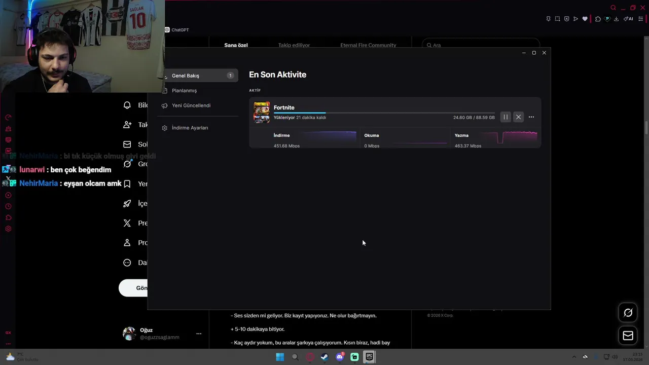Open Windows taskbar search

tap(295, 357)
